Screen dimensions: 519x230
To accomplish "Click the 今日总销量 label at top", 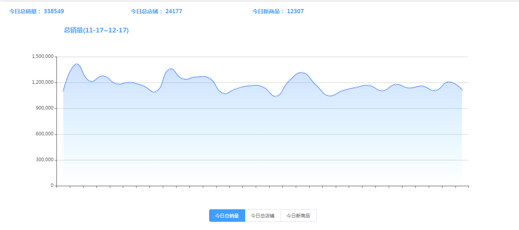I will pos(25,11).
